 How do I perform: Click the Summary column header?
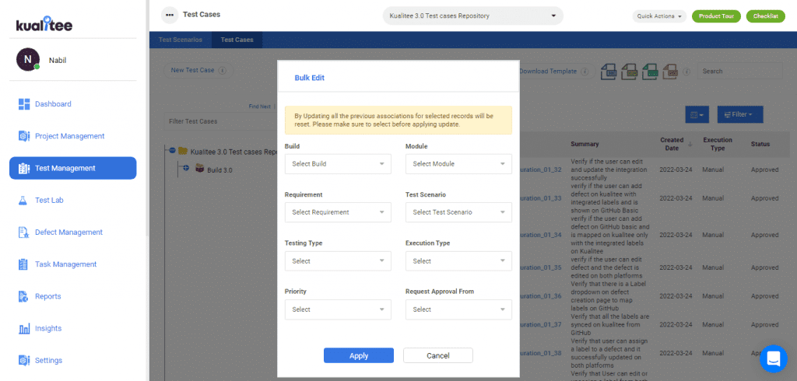point(585,145)
